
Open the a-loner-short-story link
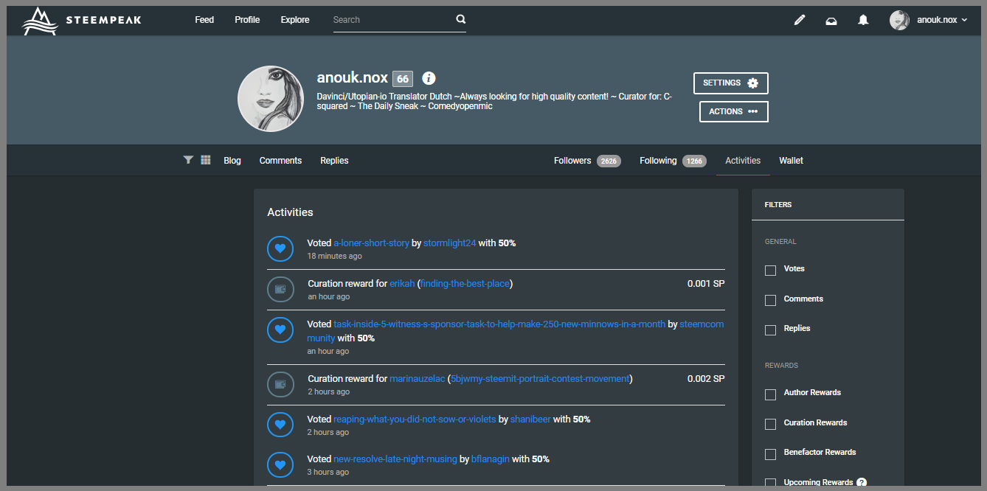tap(371, 243)
